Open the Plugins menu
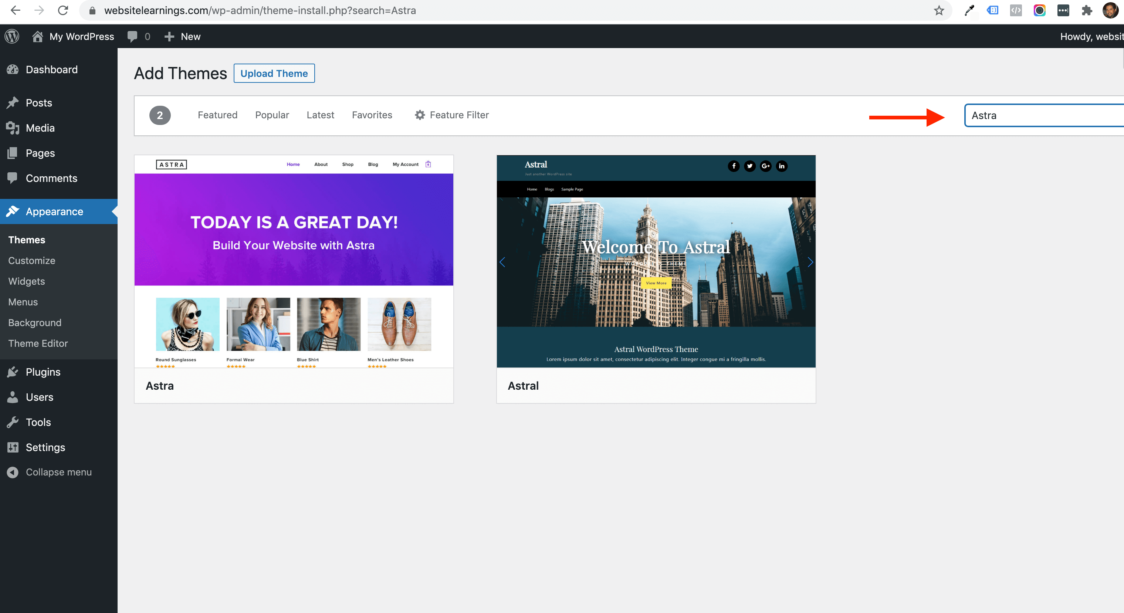Image resolution: width=1124 pixels, height=613 pixels. 58,372
